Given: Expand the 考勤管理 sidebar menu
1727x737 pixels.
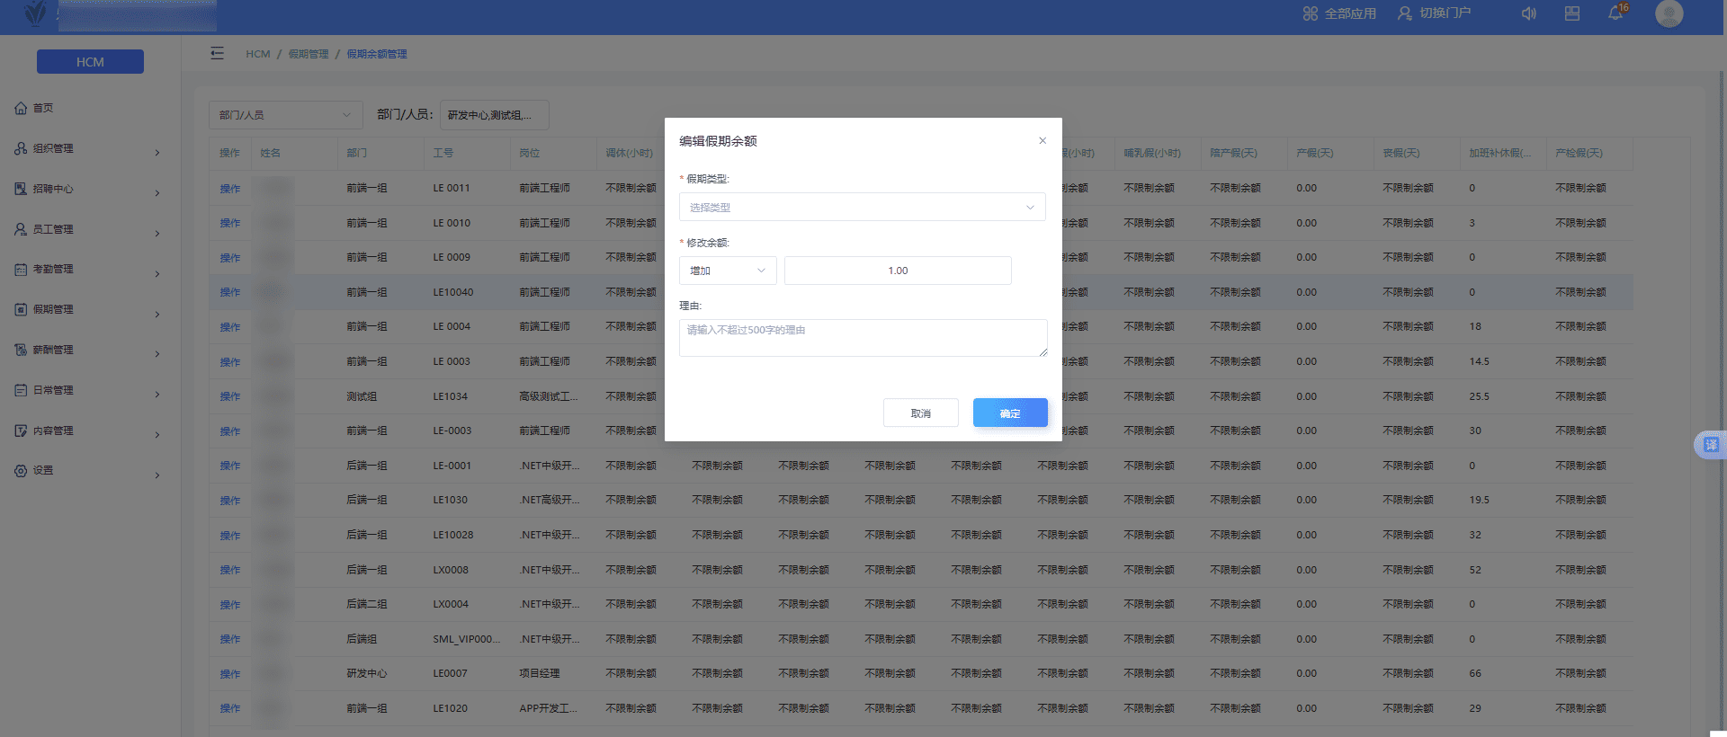Looking at the screenshot, I should (87, 269).
